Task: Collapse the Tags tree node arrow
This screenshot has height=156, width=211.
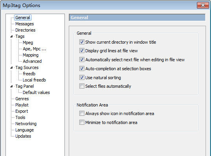Action: [11, 36]
